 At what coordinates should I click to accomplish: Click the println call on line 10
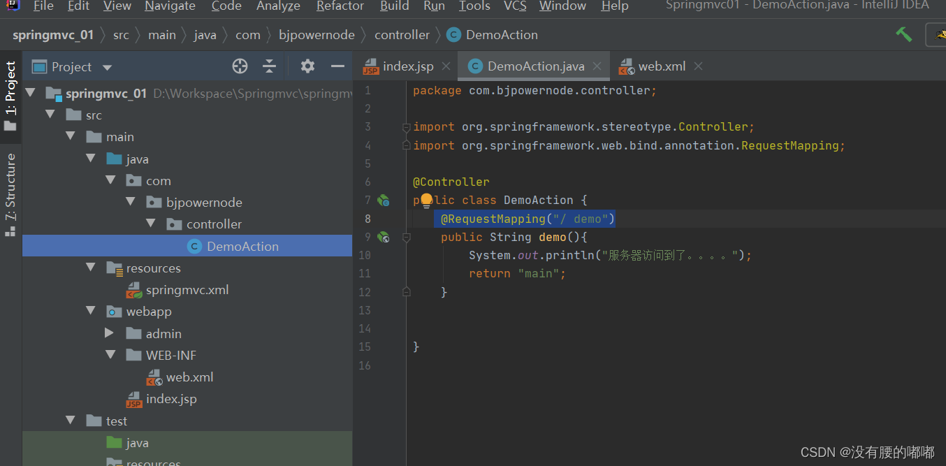pyautogui.click(x=569, y=256)
